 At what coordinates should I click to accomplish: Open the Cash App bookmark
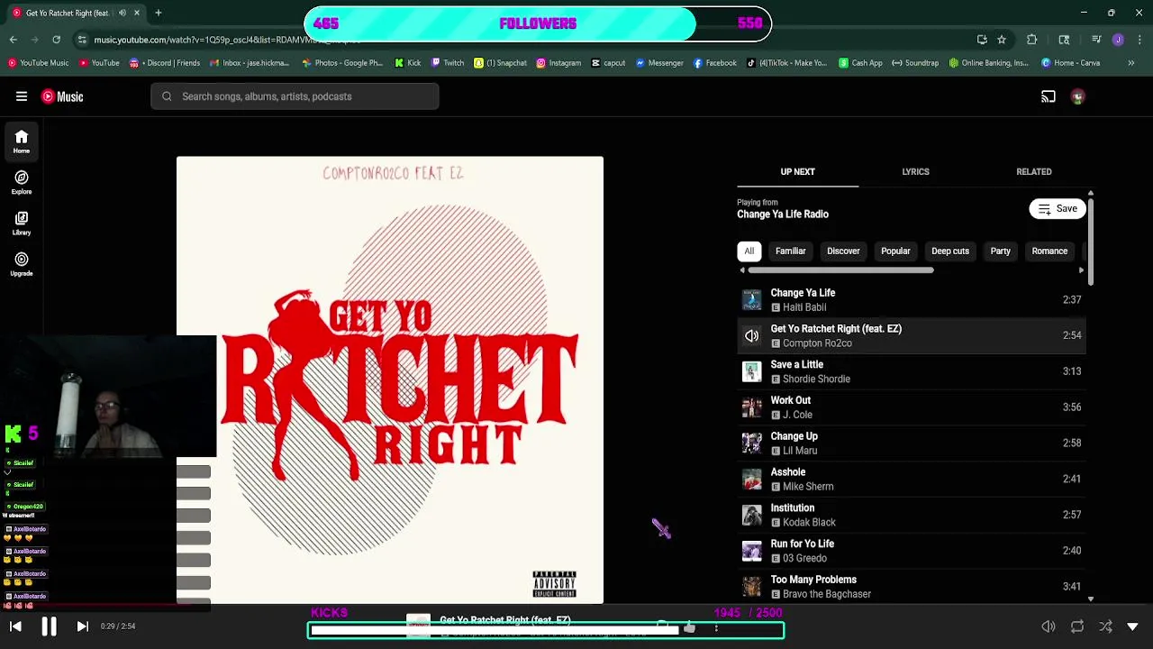point(860,63)
